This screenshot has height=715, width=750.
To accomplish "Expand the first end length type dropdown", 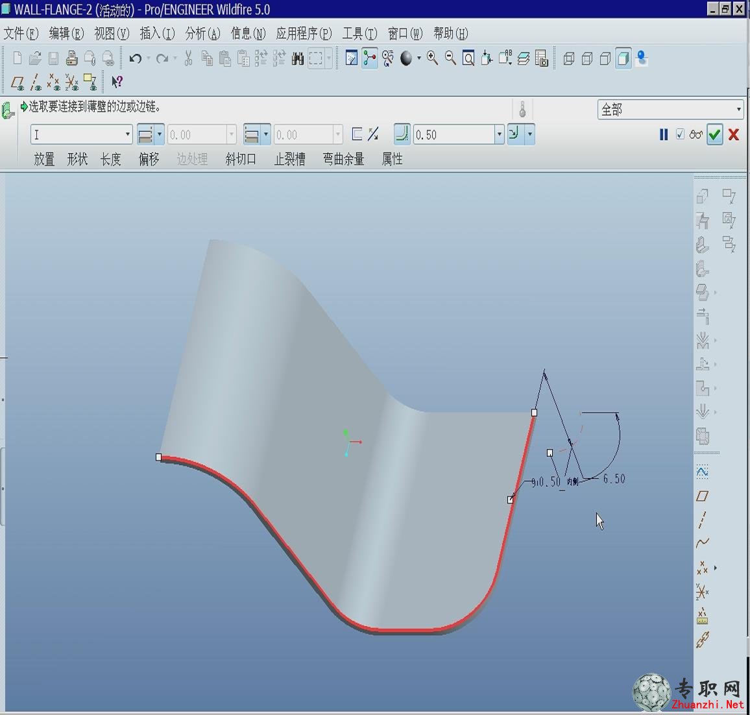I will [160, 134].
